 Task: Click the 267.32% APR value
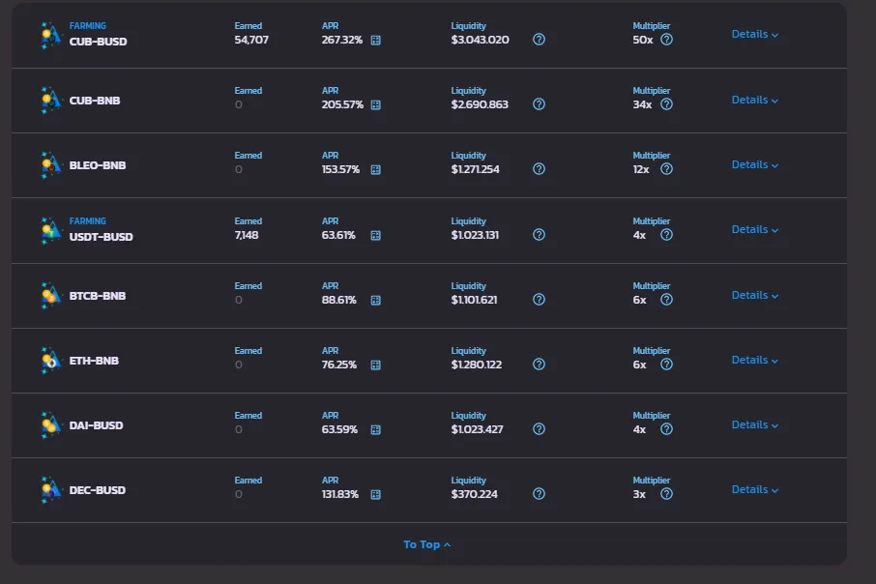[342, 41]
